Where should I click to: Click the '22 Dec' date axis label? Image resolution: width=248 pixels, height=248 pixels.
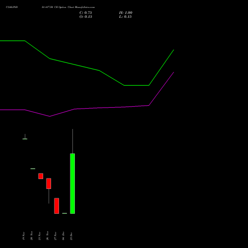click(x=71, y=236)
